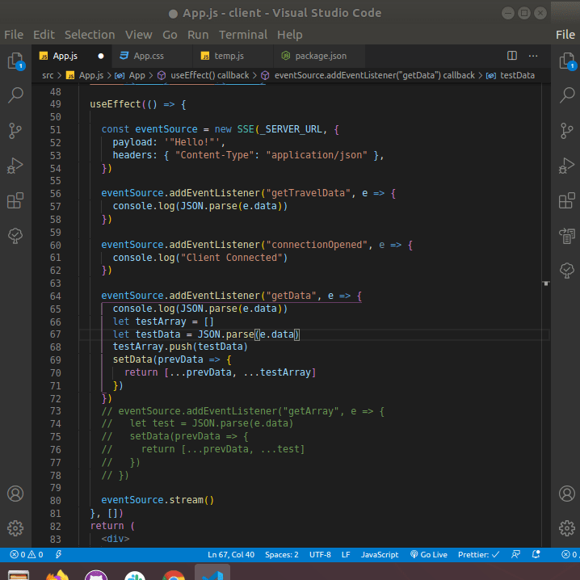Click the "getTravelData" string on line 56
Screen dimensions: 580x580
coord(308,193)
